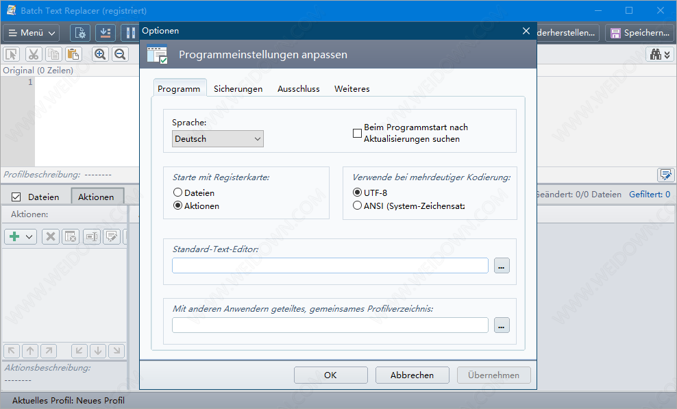This screenshot has height=409, width=677.
Task: Click the copy pages icon
Action: click(53, 54)
